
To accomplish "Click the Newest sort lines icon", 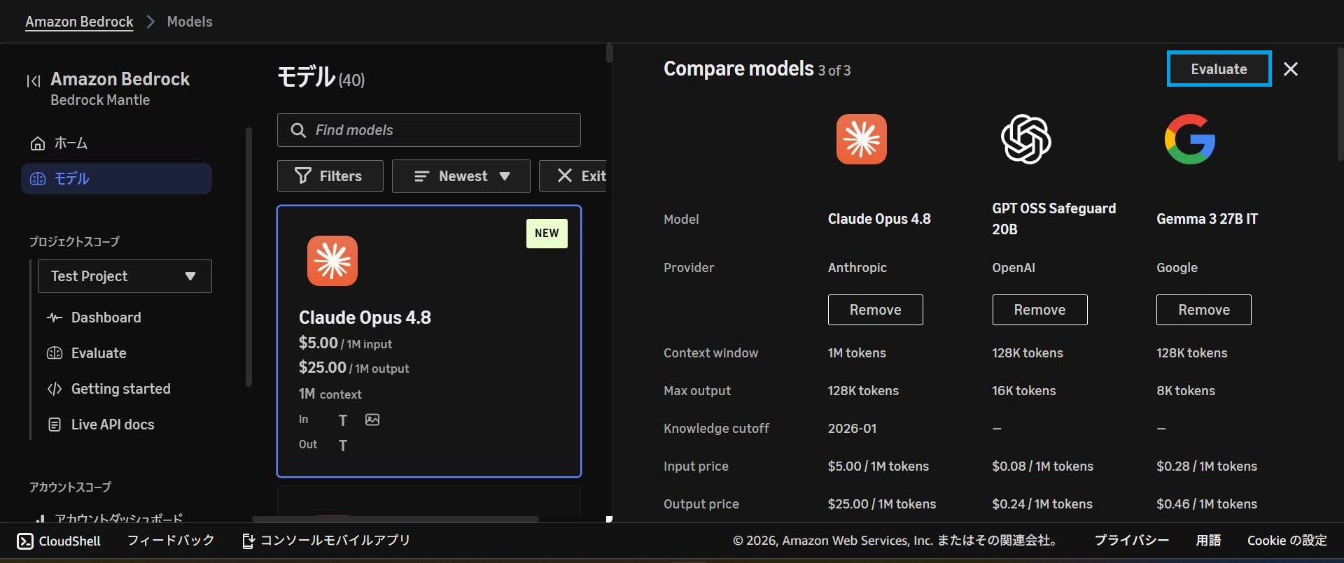I will coord(421,176).
